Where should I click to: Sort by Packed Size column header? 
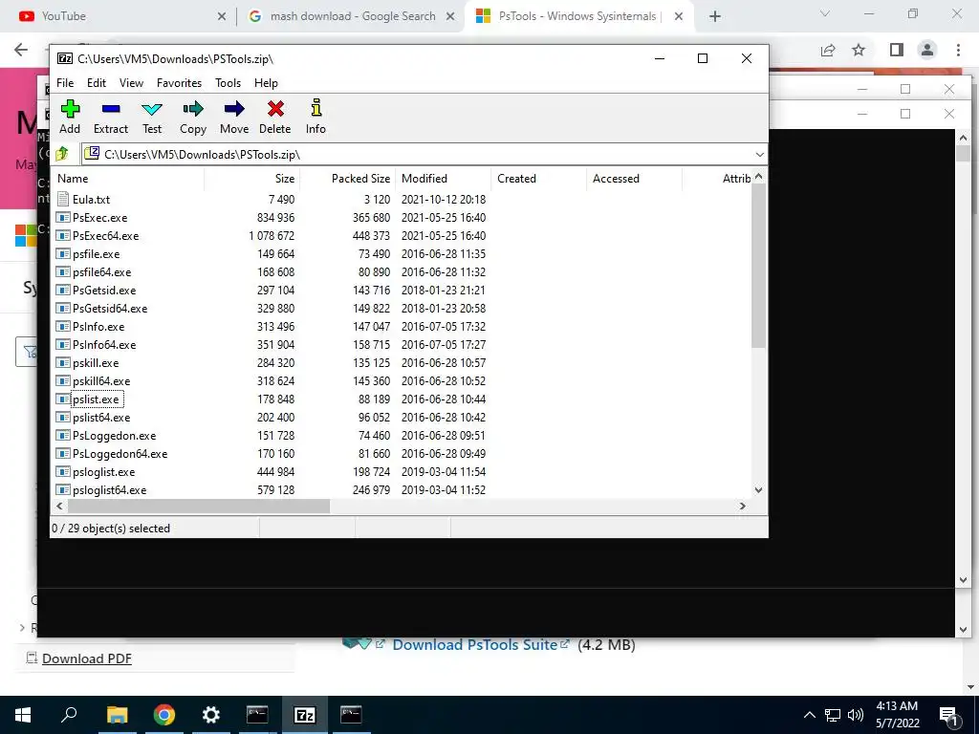(x=348, y=179)
